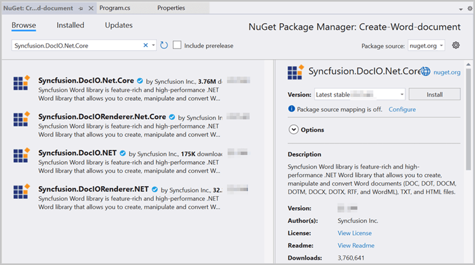Click verified badge of Syncfusion.DocIO.Net.Core
The width and height of the screenshot is (475, 265).
tap(140, 81)
